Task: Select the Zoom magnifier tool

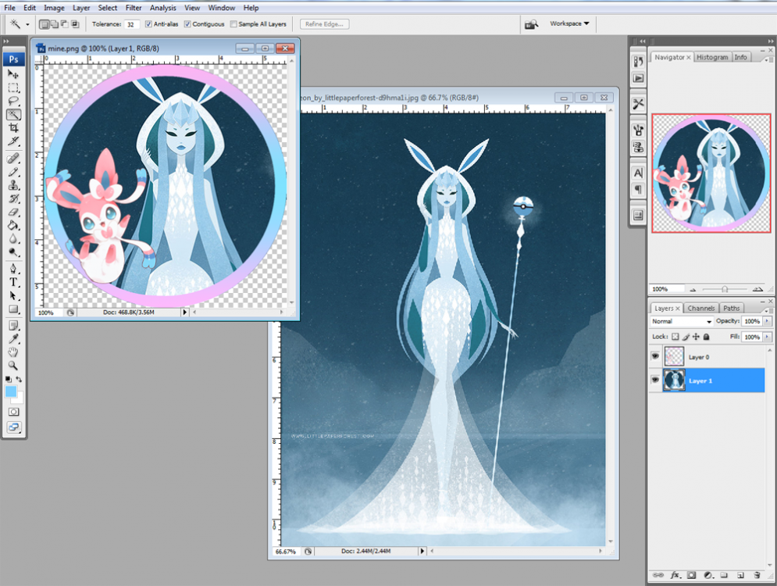Action: pos(13,365)
